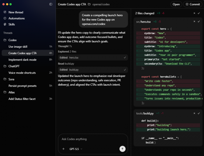The width and height of the screenshot is (204, 156).
Task: Click the macOS green zoom window button
Action: (x=11, y=4)
